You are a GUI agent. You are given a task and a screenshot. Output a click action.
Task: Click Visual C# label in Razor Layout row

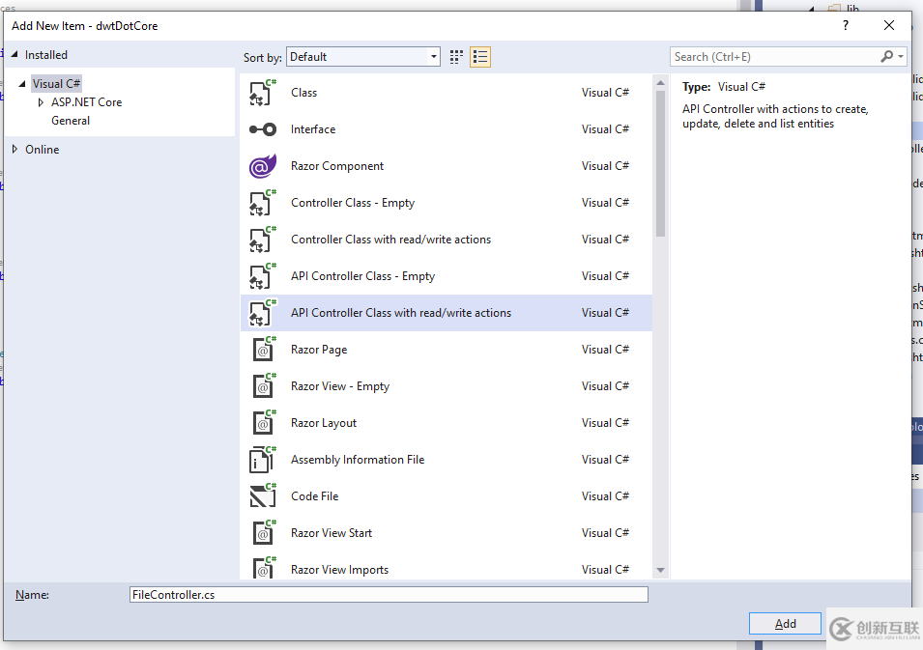[605, 423]
